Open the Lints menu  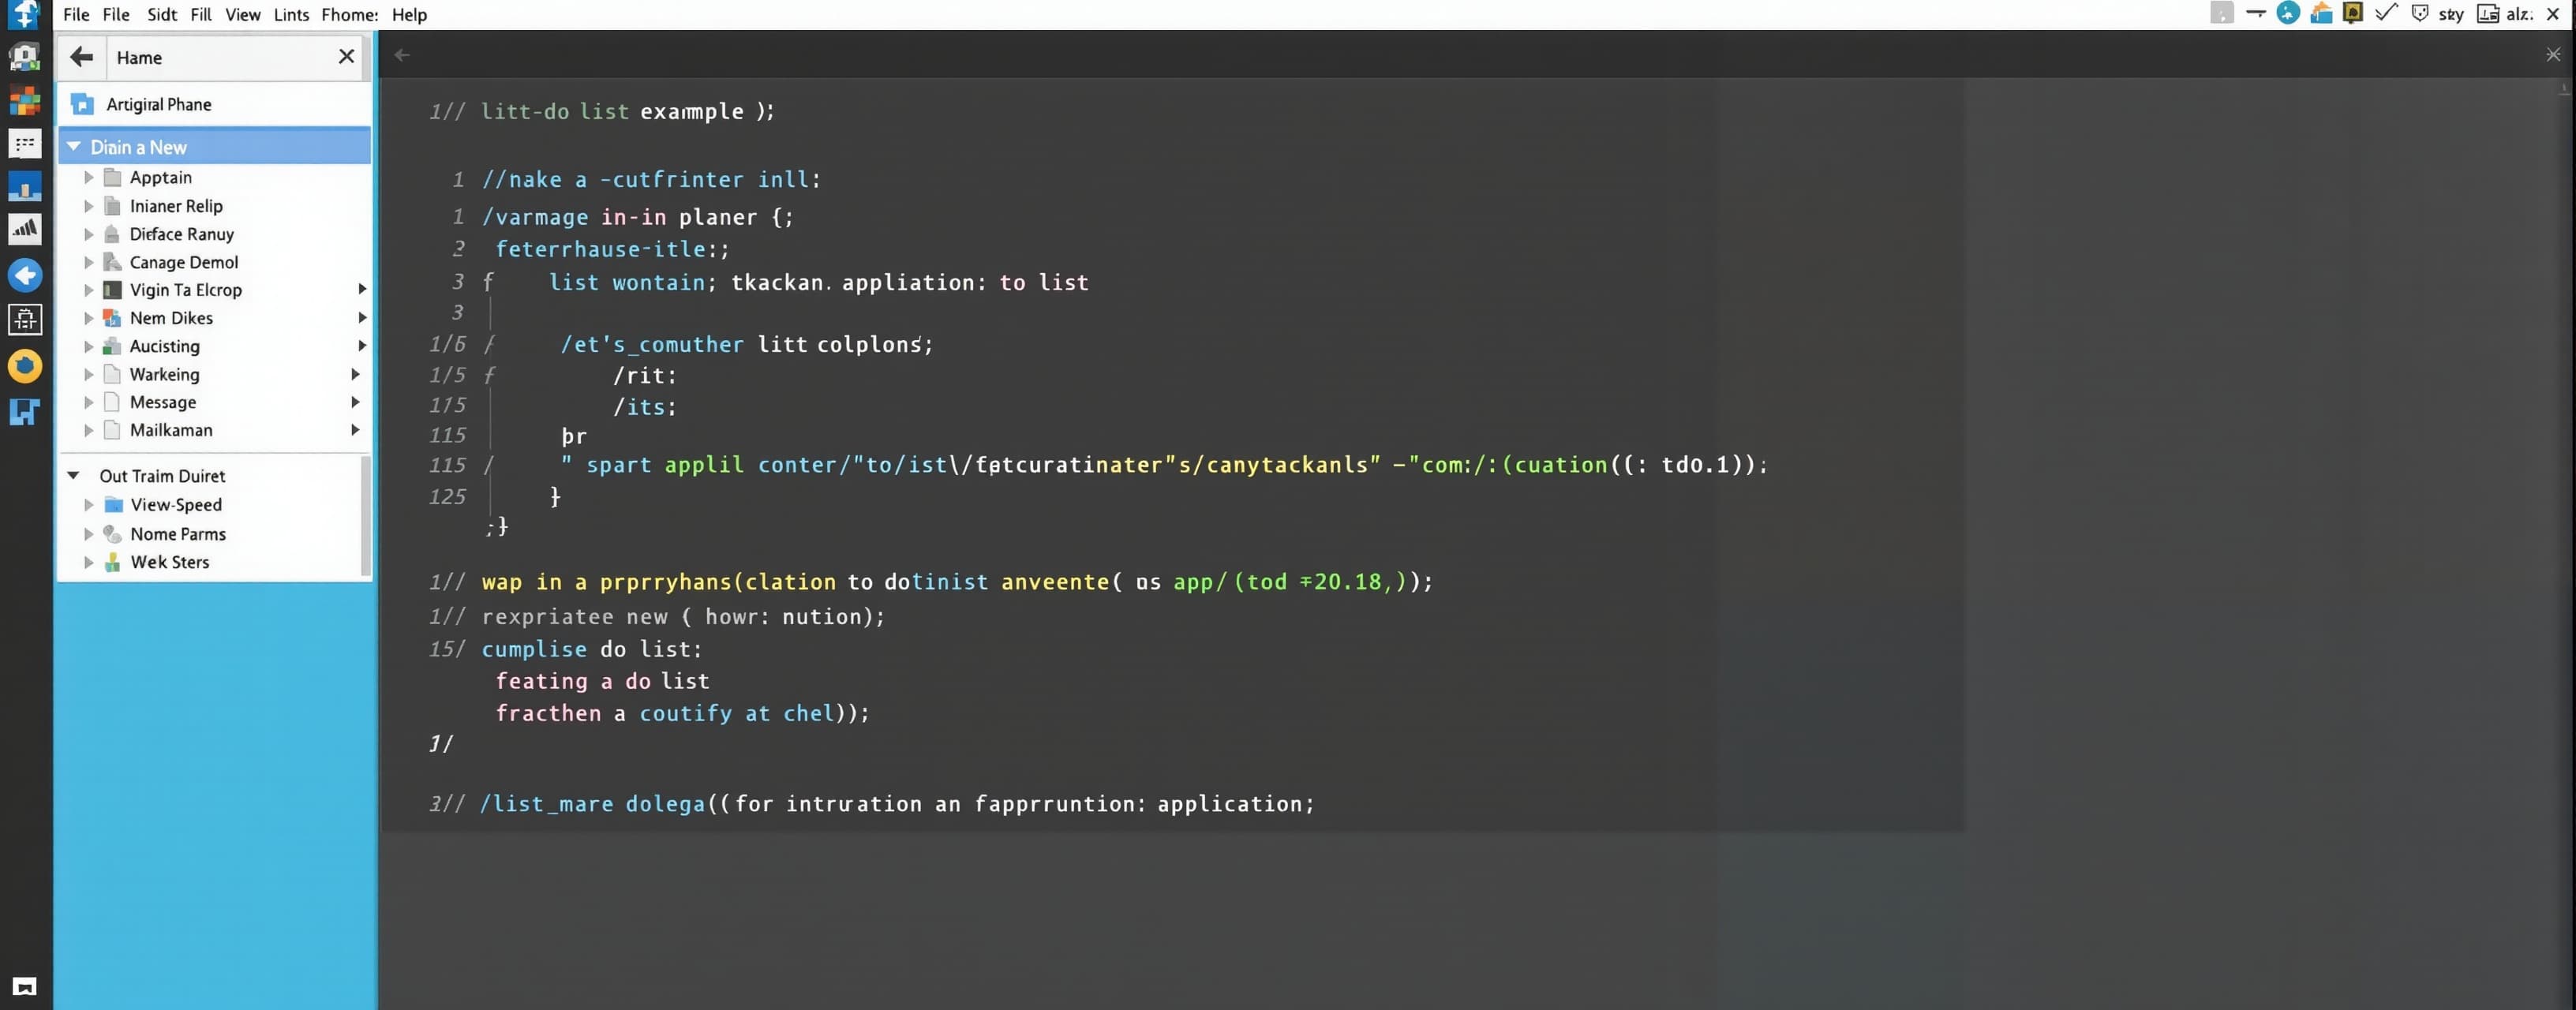click(x=291, y=14)
